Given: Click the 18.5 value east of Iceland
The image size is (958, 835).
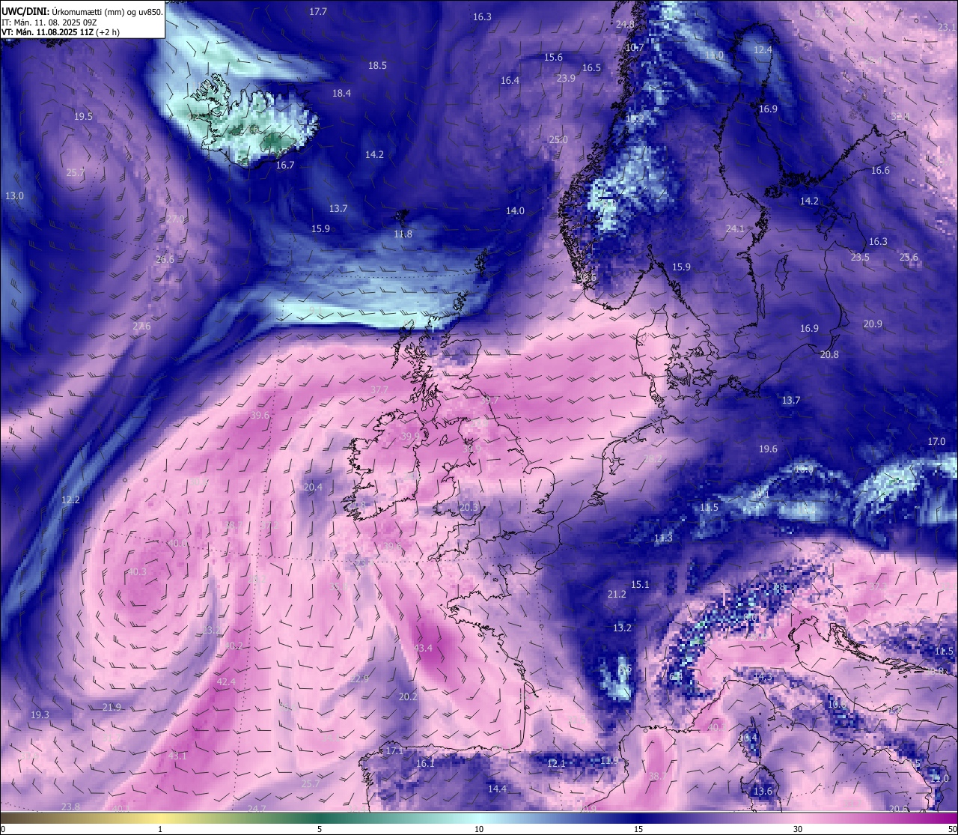Looking at the screenshot, I should click(x=377, y=65).
